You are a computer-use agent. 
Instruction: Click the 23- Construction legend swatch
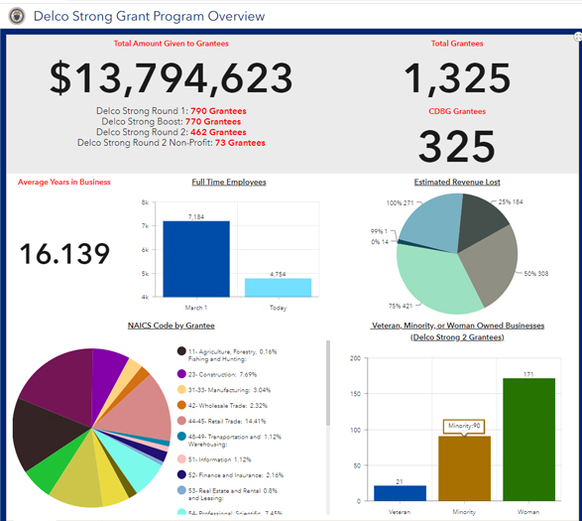click(181, 374)
